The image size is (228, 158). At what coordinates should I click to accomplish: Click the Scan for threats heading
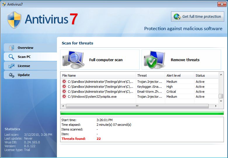[77, 43]
